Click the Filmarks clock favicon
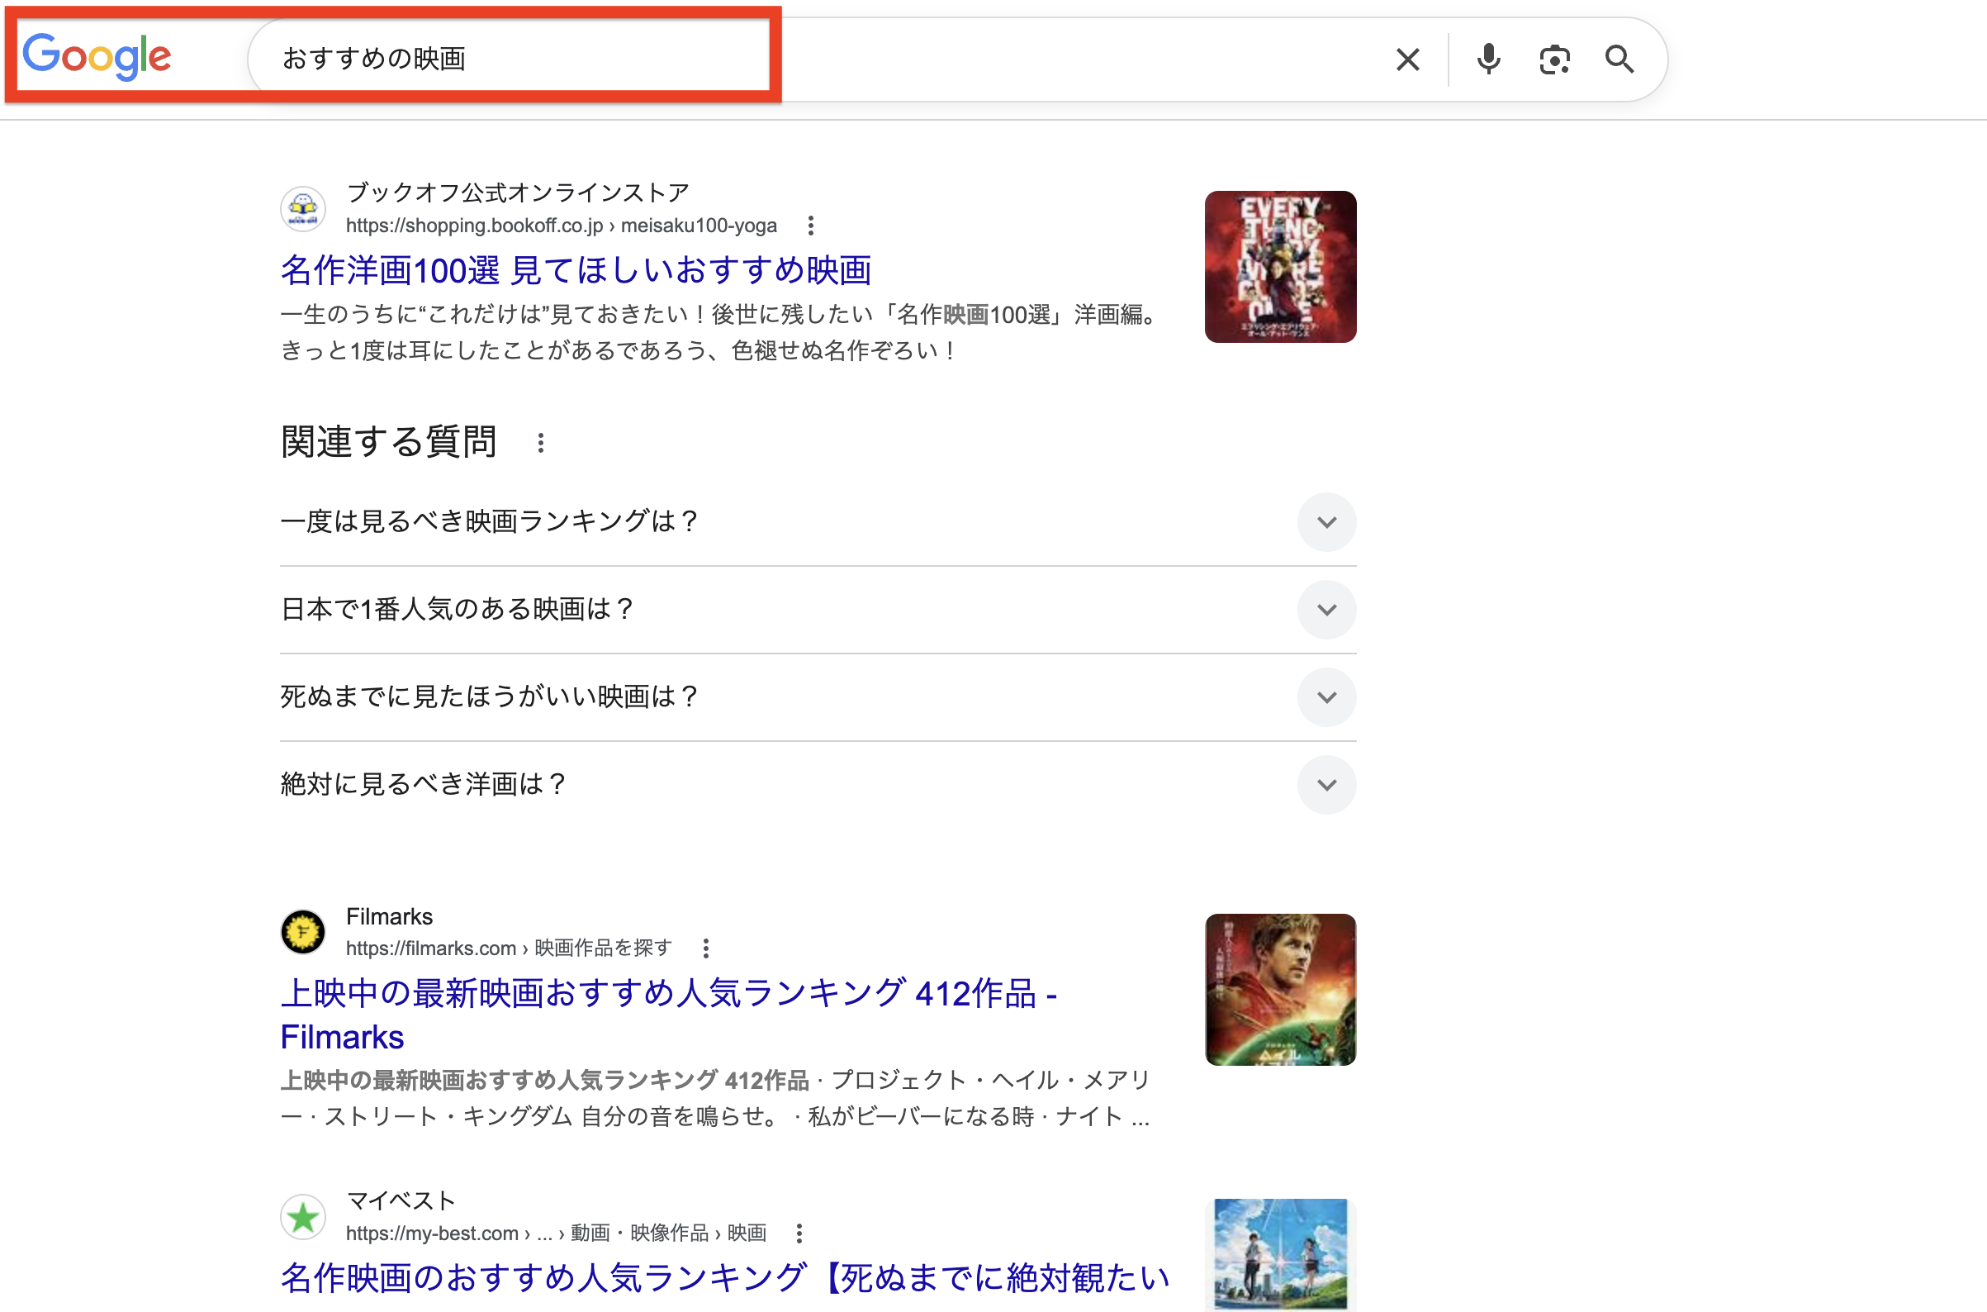Viewport: 1987px width, 1312px height. 304,931
